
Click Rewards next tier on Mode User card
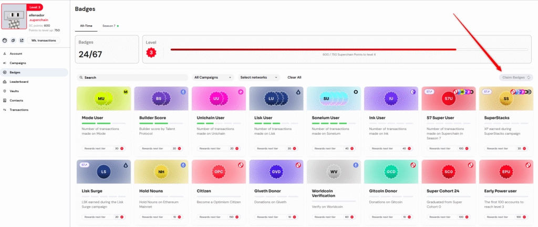tap(104, 148)
